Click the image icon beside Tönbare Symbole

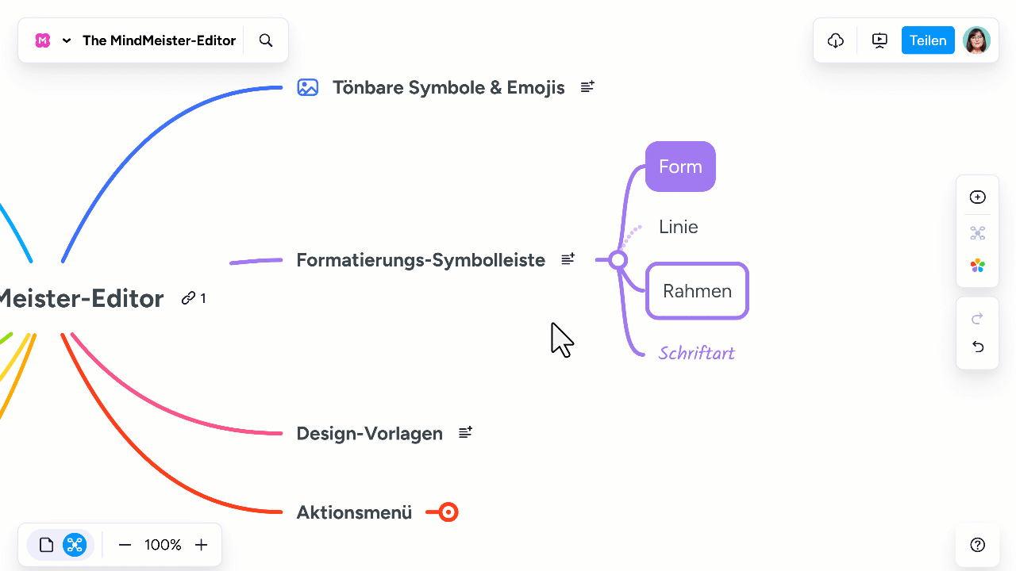click(x=308, y=87)
